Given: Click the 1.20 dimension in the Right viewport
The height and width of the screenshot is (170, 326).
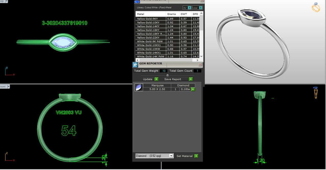Looking at the screenshot, I should point(260,161).
